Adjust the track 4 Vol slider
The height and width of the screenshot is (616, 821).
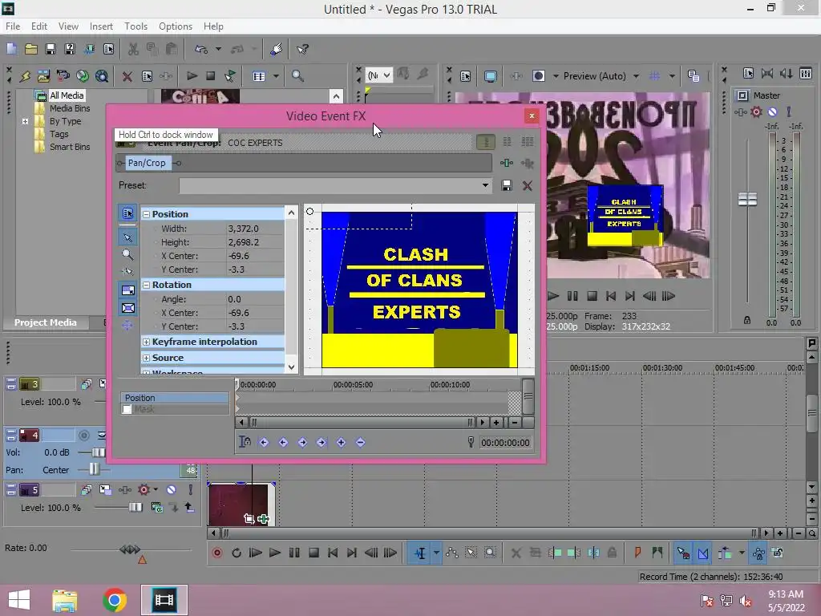tap(98, 452)
